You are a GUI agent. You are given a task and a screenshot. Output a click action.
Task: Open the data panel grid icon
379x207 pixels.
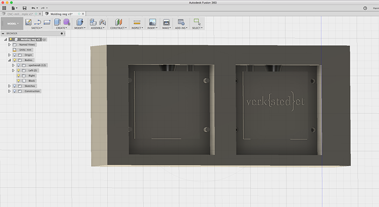coord(4,8)
